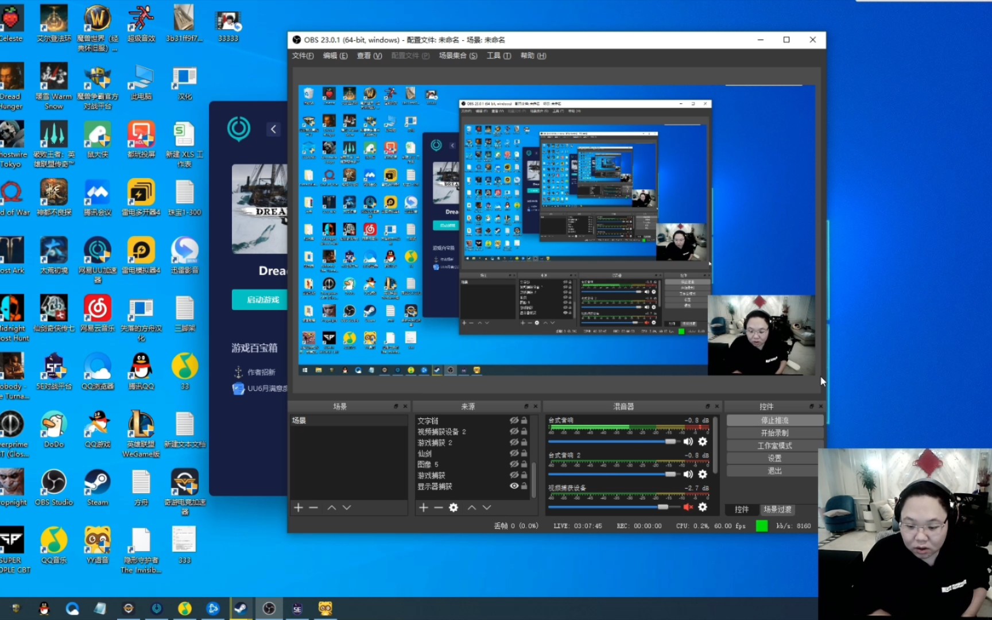Viewport: 992px width, 620px height.
Task: Mute 台式音响 speaker icon
Action: coord(688,441)
